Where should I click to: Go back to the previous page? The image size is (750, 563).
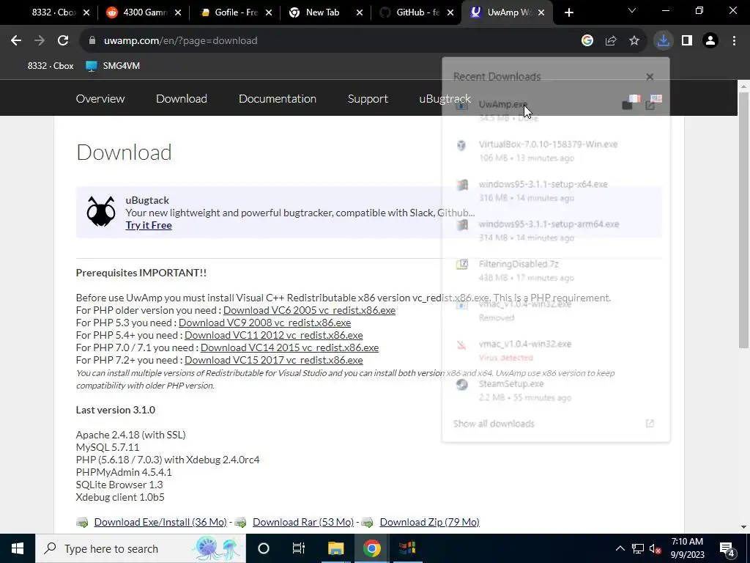pyautogui.click(x=16, y=41)
